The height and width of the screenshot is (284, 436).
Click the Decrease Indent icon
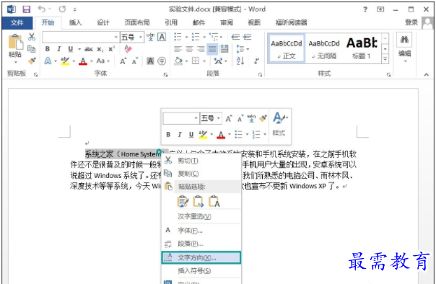[235, 37]
